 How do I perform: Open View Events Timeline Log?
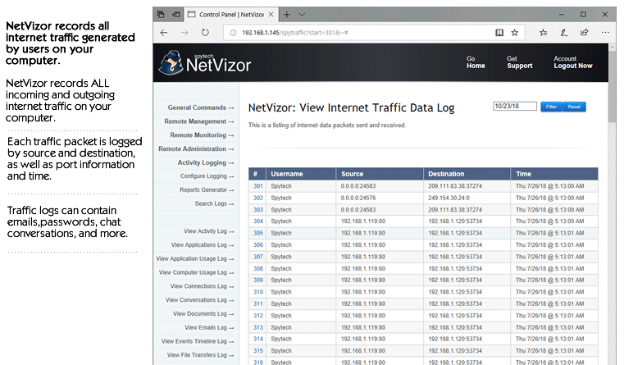coord(198,341)
